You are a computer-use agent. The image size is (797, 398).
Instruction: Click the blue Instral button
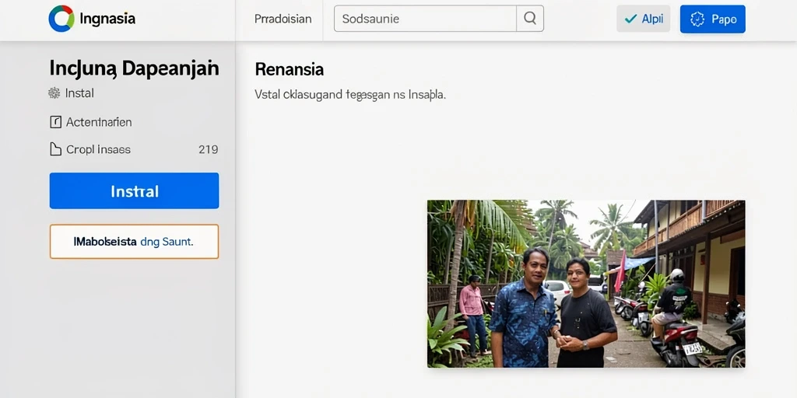[x=134, y=191]
